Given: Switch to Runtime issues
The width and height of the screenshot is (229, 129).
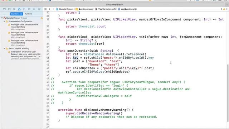Looking at the screenshot, I should (x=28, y=14).
